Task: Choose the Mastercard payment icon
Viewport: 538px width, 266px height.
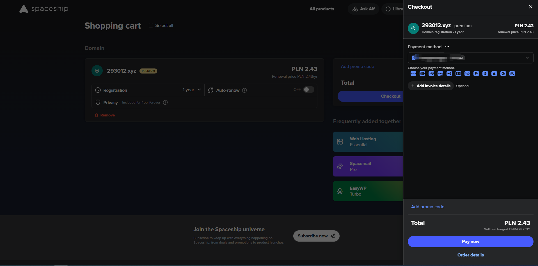Action: click(x=422, y=74)
